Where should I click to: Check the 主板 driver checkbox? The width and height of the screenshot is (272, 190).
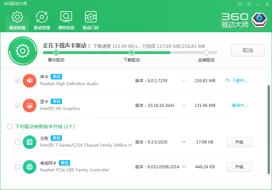[x=18, y=142]
